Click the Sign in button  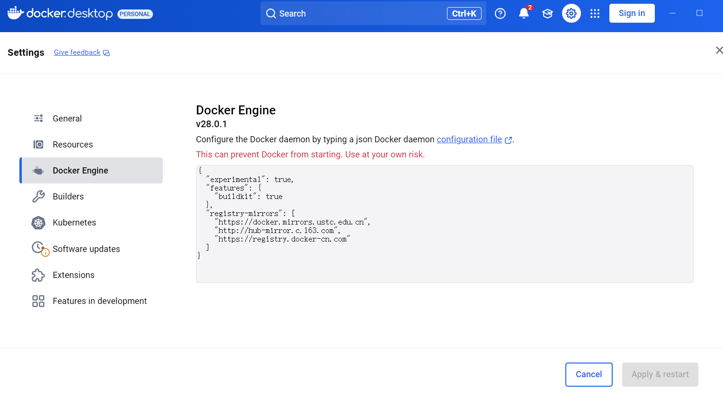pyautogui.click(x=632, y=13)
